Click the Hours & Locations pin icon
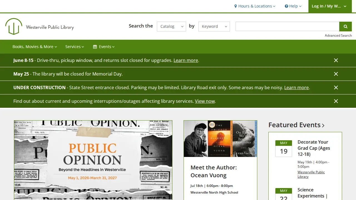This screenshot has width=356, height=200. pos(236,6)
